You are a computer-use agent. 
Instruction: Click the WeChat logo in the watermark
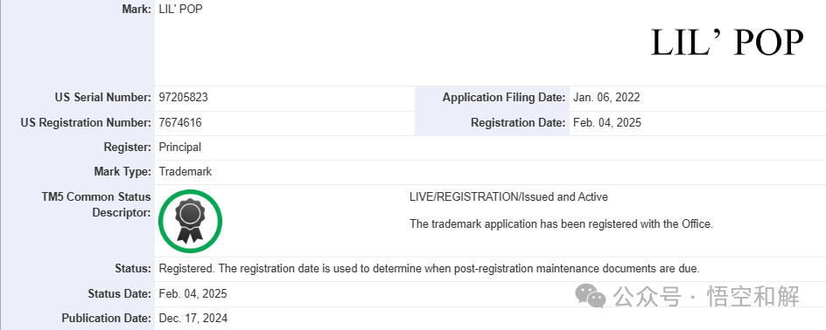[591, 296]
